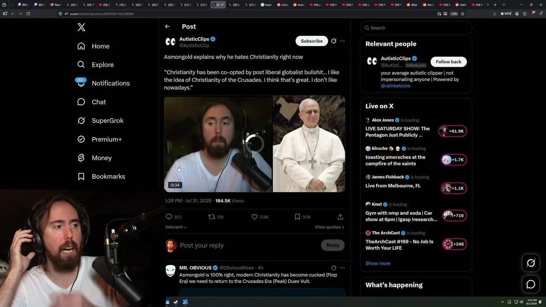546x307 pixels.
Task: Join James Fishback's live with +1.1K
Action: pyautogui.click(x=454, y=188)
